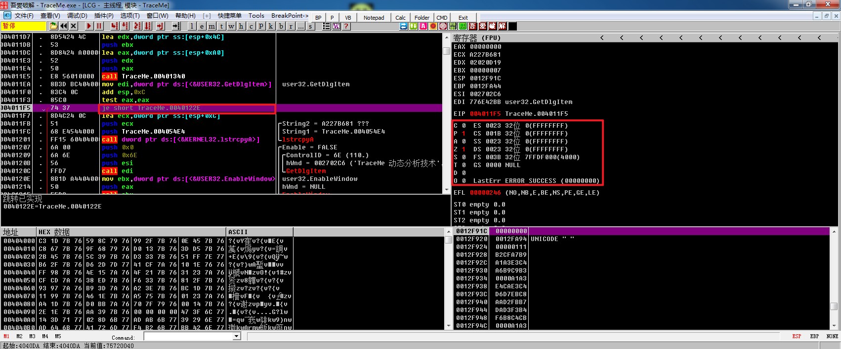
Task: Show threads using the 't' icon
Action: pos(221,26)
